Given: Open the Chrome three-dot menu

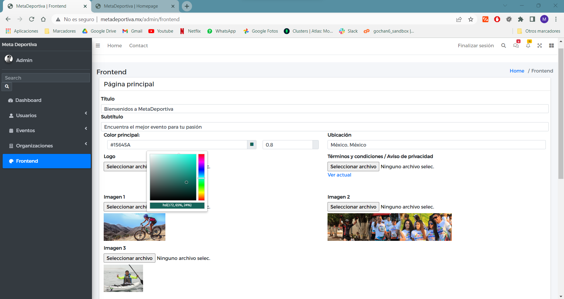Looking at the screenshot, I should pyautogui.click(x=556, y=19).
